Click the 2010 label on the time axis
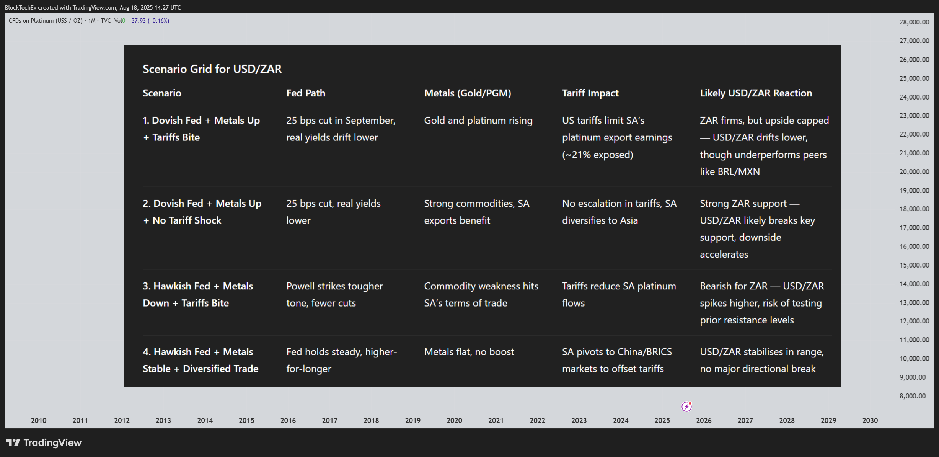This screenshot has height=457, width=939. pos(39,420)
